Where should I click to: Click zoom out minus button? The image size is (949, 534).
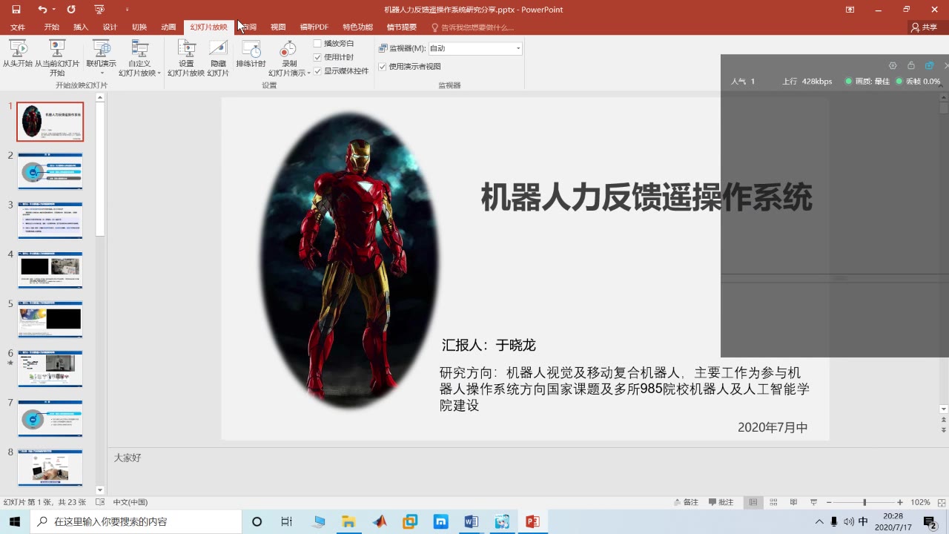tap(830, 502)
